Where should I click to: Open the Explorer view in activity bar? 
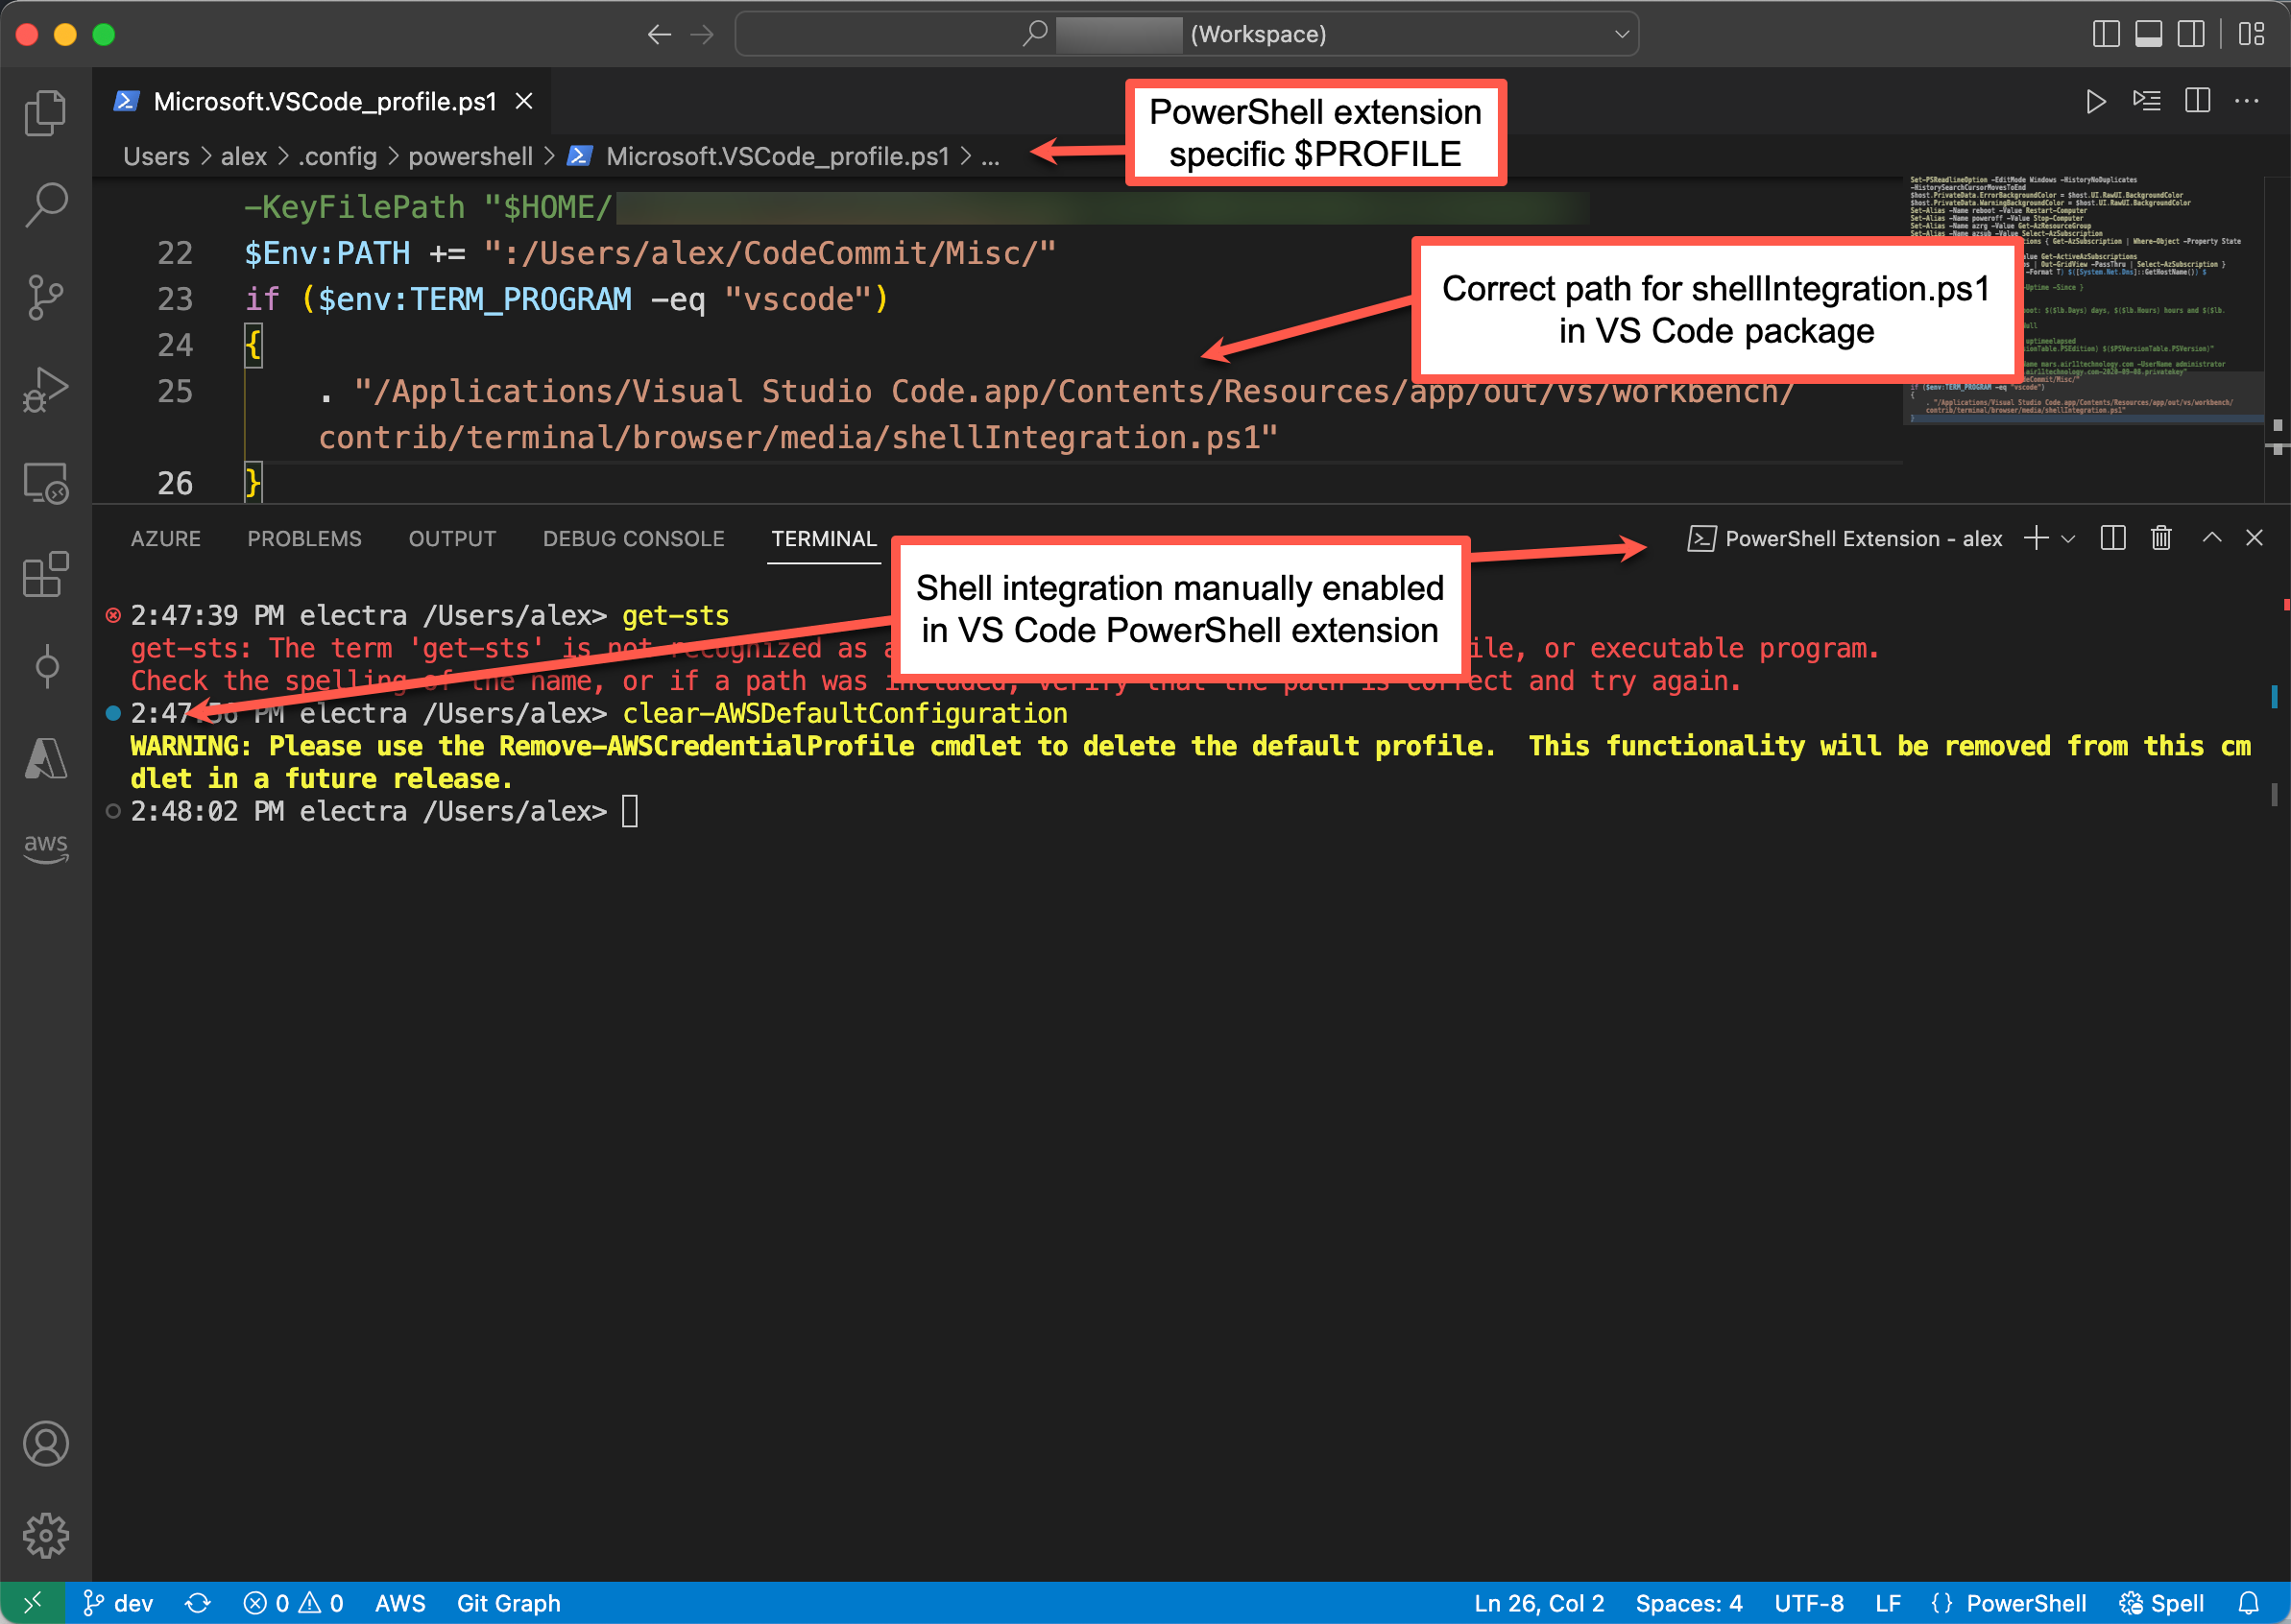(45, 113)
